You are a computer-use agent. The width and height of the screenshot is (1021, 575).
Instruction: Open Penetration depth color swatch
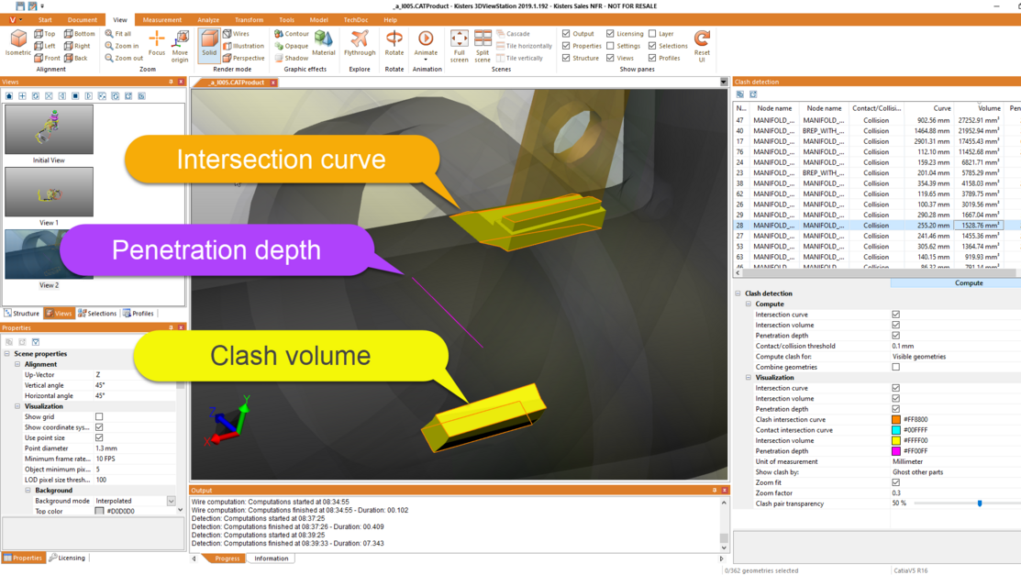[896, 451]
